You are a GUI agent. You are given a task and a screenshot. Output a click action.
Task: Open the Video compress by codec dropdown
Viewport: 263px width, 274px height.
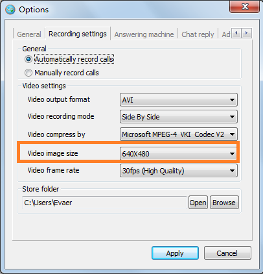tap(179, 134)
